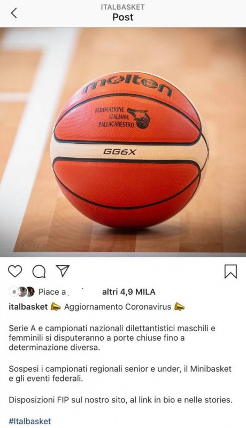Image resolution: width=246 pixels, height=428 pixels.
Task: Tap the molten logo on the ball
Action: (x=128, y=85)
